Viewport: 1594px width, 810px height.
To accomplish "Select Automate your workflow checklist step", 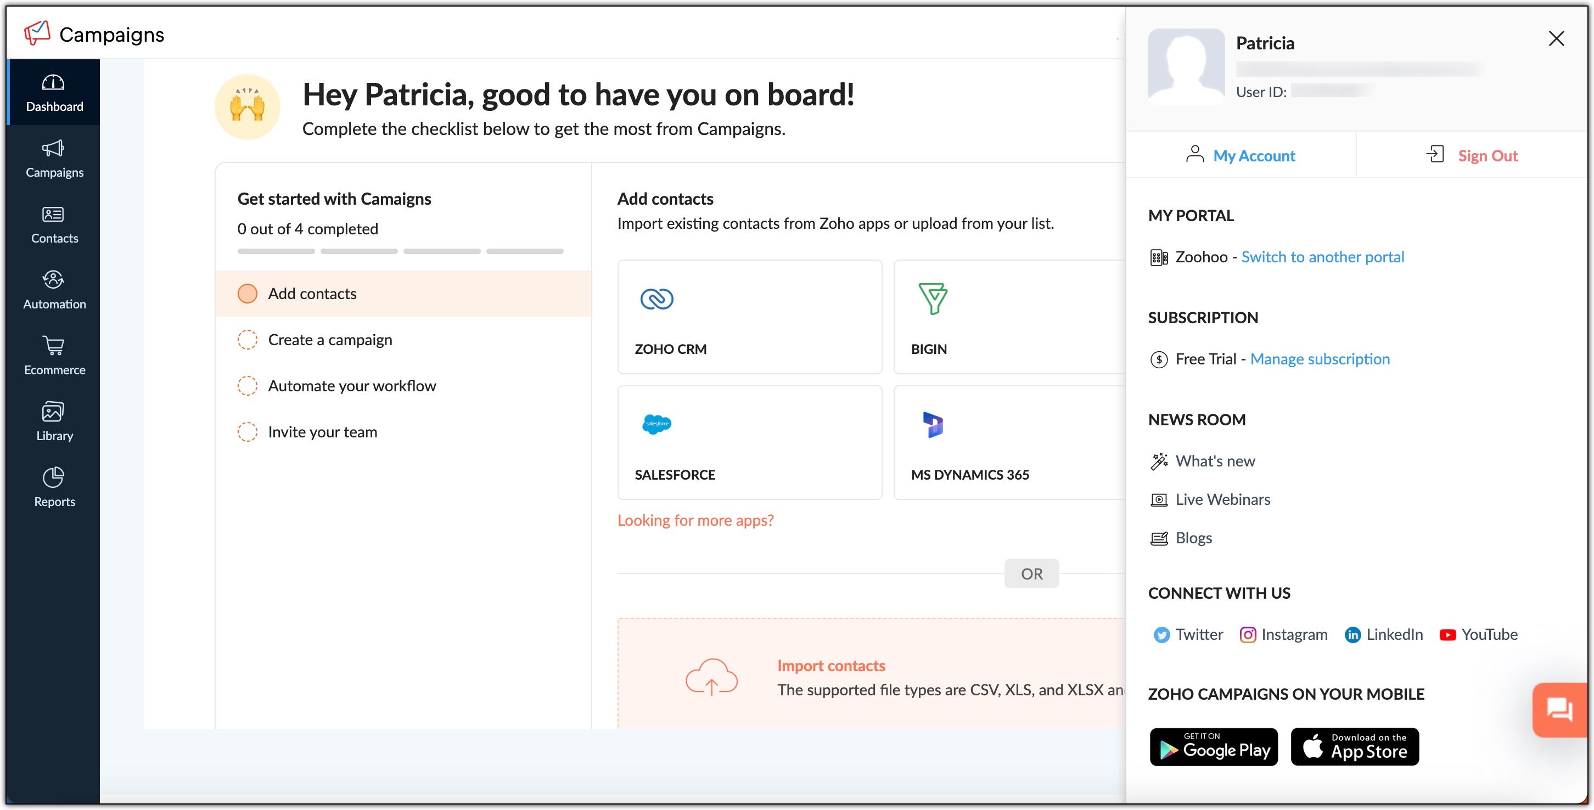I will point(351,385).
